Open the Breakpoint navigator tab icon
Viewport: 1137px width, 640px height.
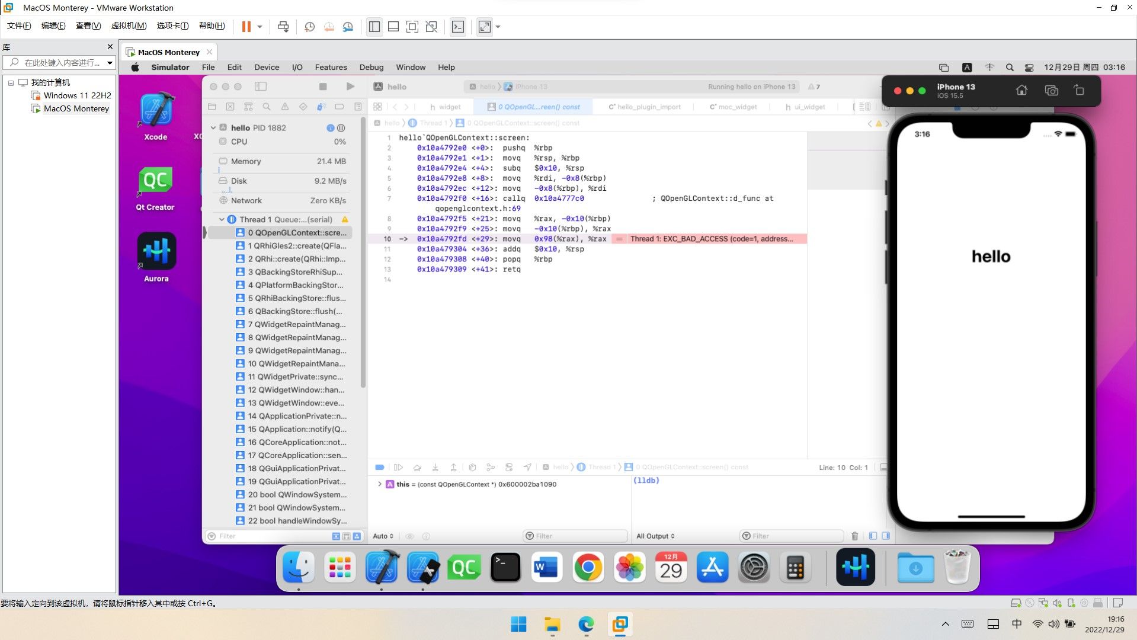(x=340, y=107)
